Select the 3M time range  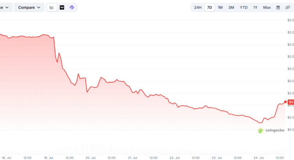click(x=231, y=7)
